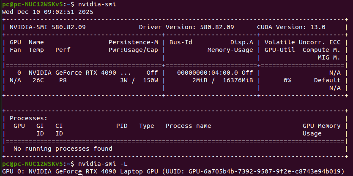Click the 'Memory-Usage' column header
This screenshot has height=176, width=353.
coord(230,50)
